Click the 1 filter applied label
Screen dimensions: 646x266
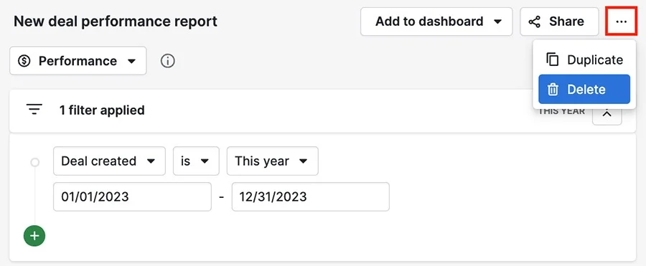pyautogui.click(x=102, y=110)
